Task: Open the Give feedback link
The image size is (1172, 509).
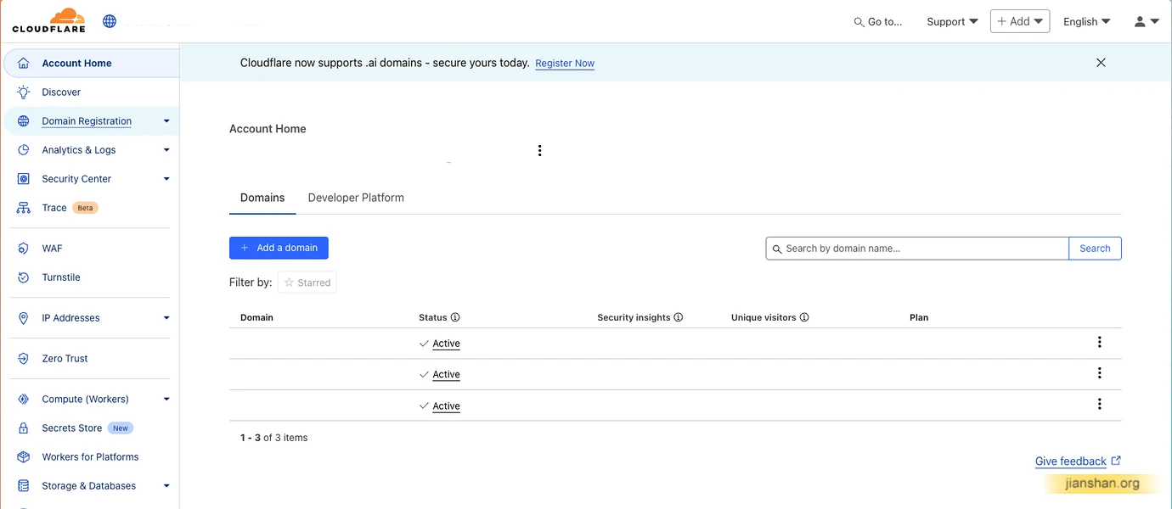Action: click(x=1078, y=461)
